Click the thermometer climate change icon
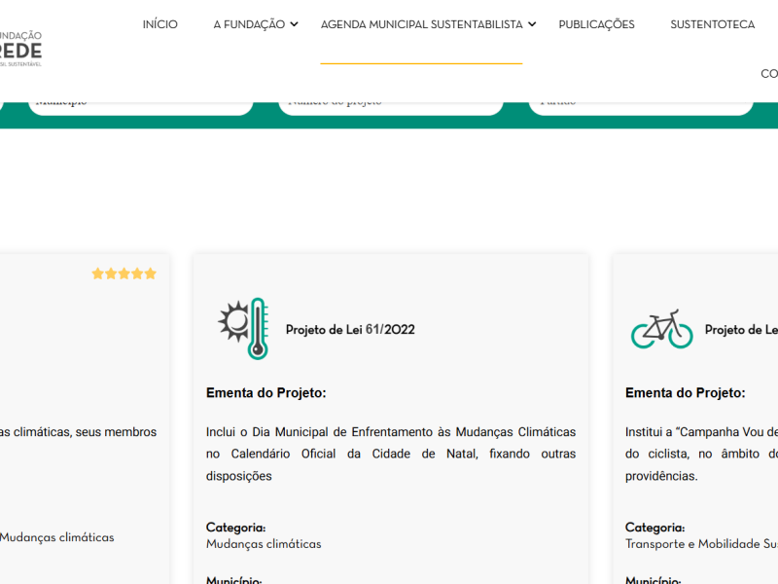Screen dimensions: 778x584 pyautogui.click(x=243, y=328)
